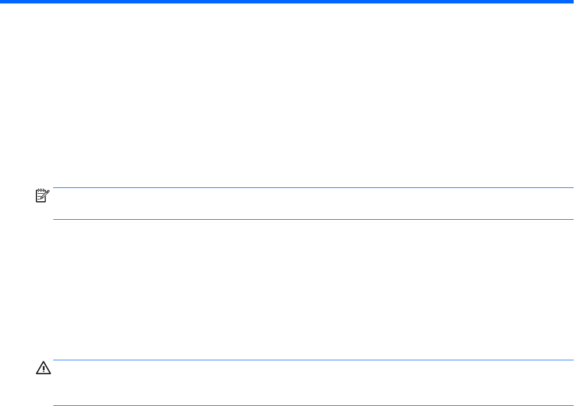Screen dimensions: 574x406
Task: Click the blue header bar at the top
Action: pos(287,2)
